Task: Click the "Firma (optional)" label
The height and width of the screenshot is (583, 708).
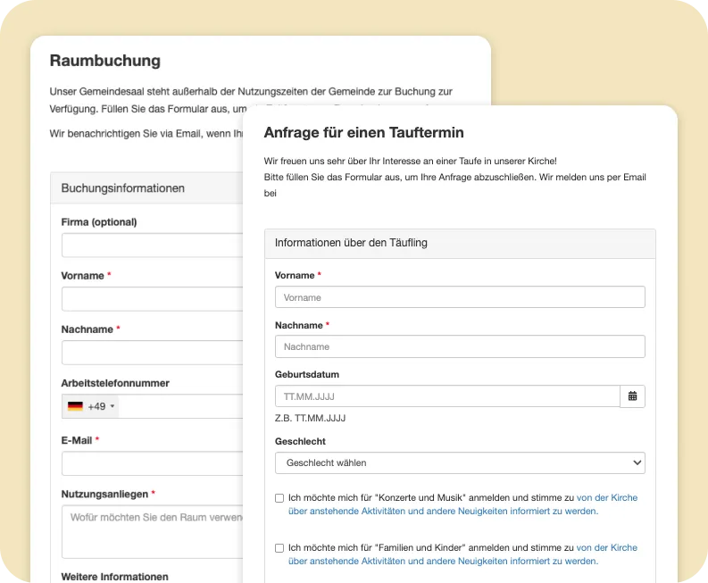Action: click(99, 222)
